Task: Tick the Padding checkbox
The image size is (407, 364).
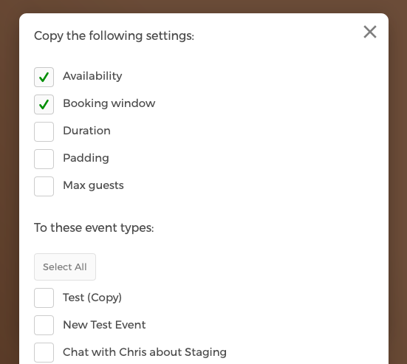Action: [44, 159]
